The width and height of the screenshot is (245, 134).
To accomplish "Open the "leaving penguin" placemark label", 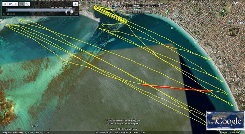I will [142, 6].
